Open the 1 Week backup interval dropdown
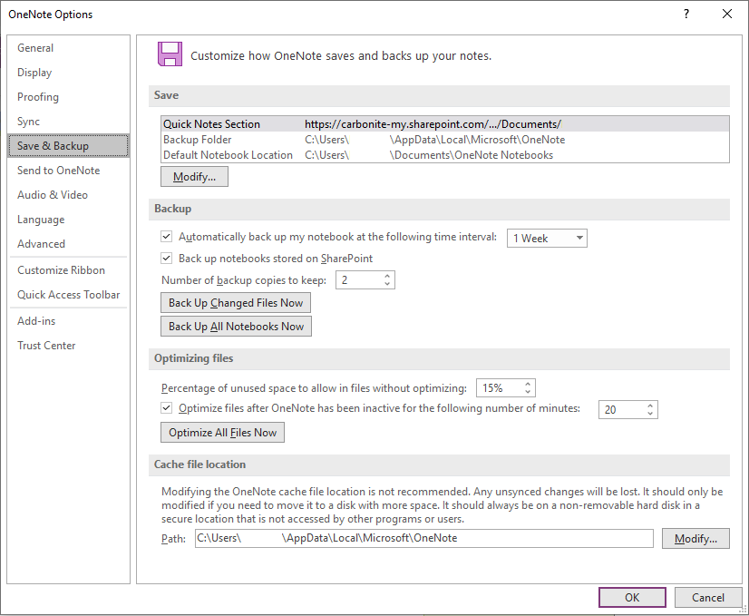This screenshot has width=749, height=616. (x=547, y=238)
